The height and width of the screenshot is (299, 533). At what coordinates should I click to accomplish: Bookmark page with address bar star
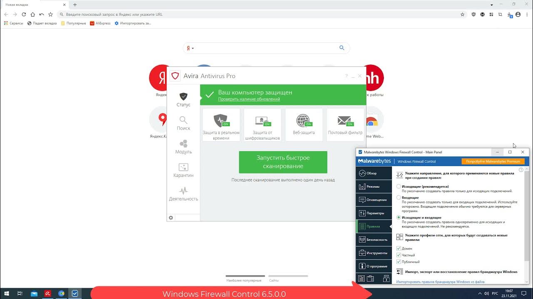coord(462,14)
